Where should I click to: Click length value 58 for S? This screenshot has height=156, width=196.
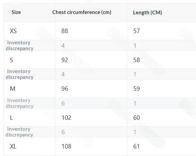point(136,60)
